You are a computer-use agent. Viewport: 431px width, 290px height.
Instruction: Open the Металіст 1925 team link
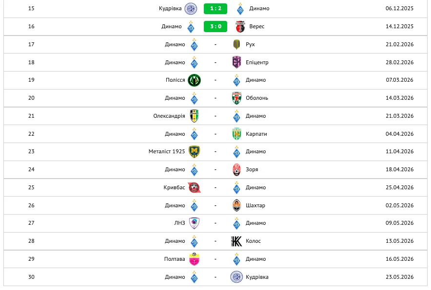(167, 152)
